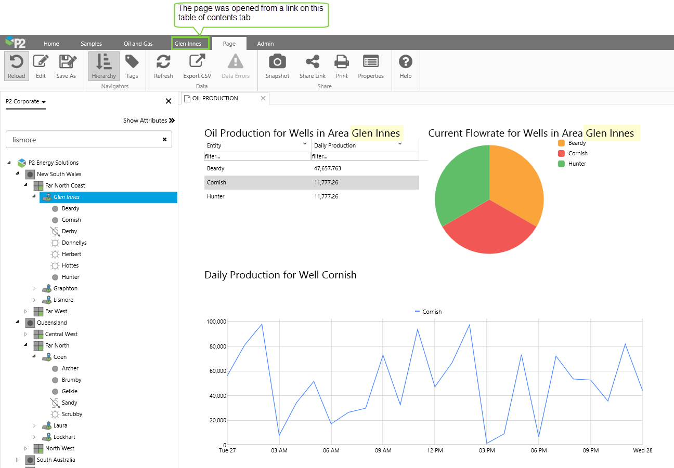This screenshot has height=468, width=674.
Task: Click Show Attributes link
Action: (149, 121)
